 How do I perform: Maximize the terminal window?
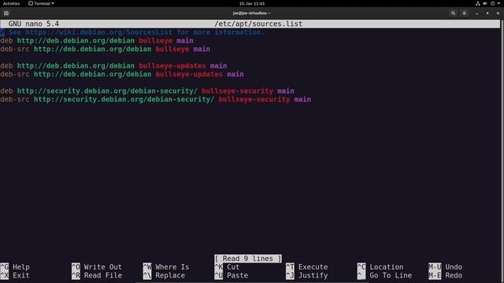(x=487, y=13)
